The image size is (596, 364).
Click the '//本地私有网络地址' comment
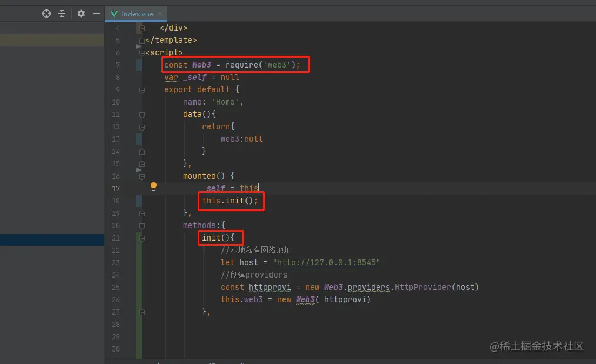coord(255,250)
